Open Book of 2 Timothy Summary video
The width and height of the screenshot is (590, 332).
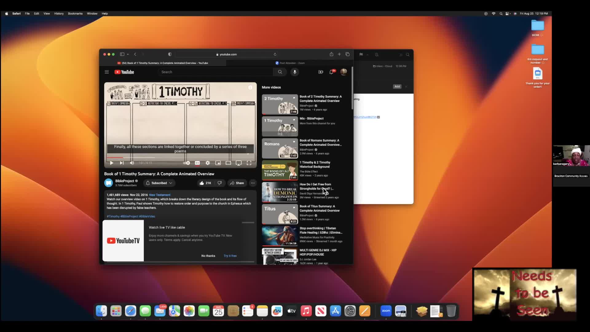click(321, 99)
